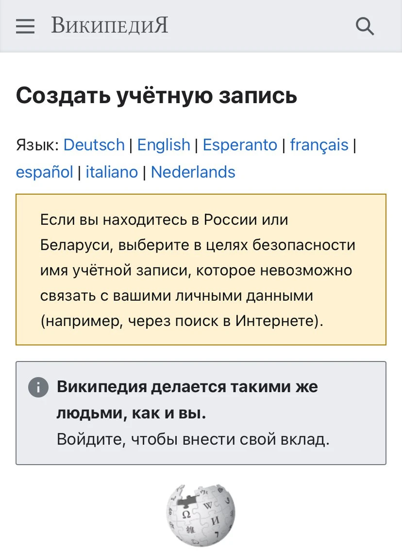Tap the Wikipedia puzzle globe logo

click(x=201, y=515)
